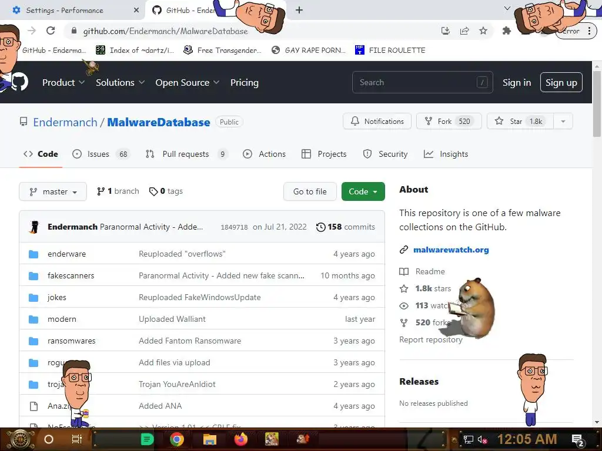Viewport: 602px width, 451px height.
Task: Open the Issues tab
Action: click(x=101, y=154)
